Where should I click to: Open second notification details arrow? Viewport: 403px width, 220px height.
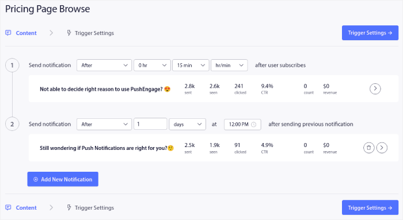tap(382, 148)
